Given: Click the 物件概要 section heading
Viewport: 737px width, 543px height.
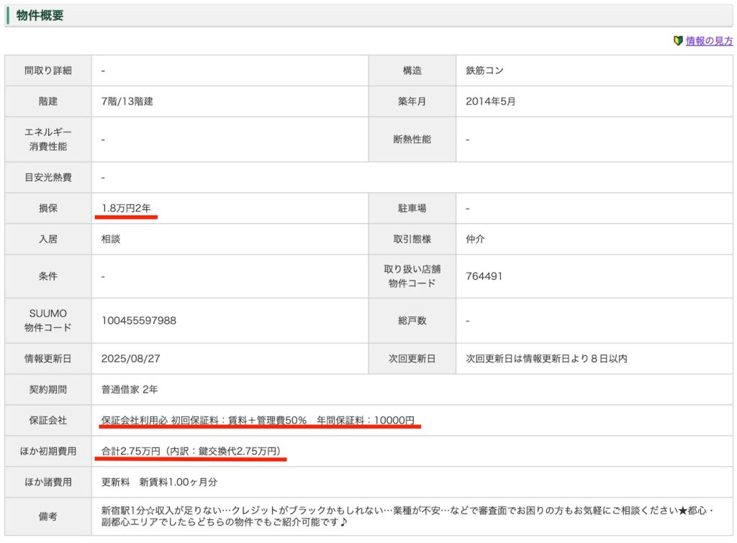Looking at the screenshot, I should point(40,15).
